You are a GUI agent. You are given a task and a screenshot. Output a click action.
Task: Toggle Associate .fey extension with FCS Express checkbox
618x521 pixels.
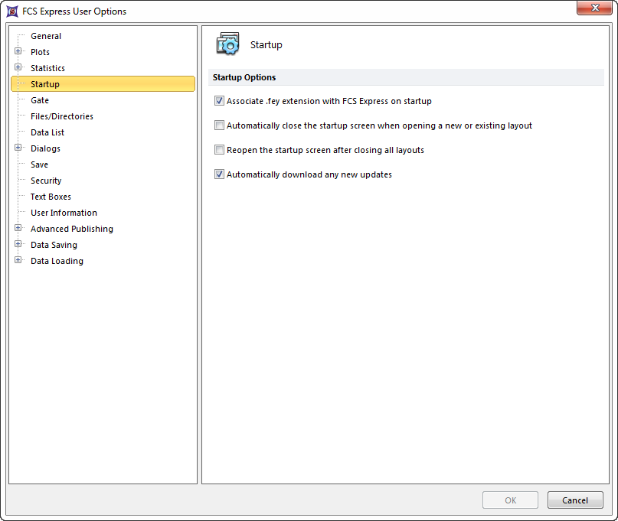click(219, 101)
